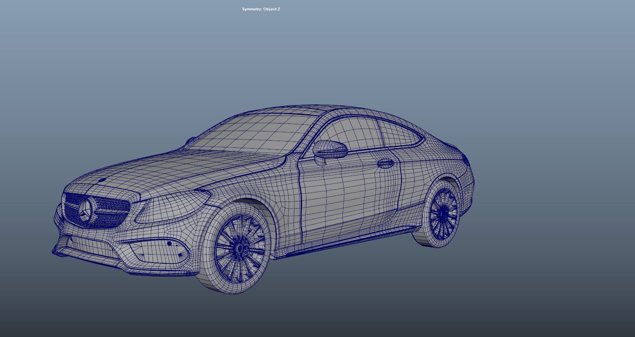Click the driver door handle
Screen dimensions: 635x337
[x=385, y=163]
